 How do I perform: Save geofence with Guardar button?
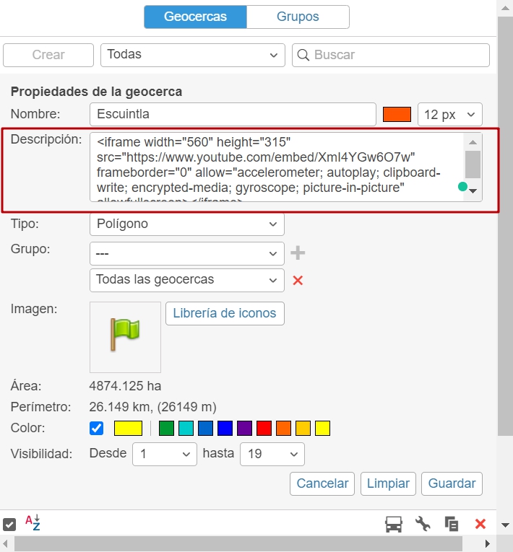[x=452, y=483]
